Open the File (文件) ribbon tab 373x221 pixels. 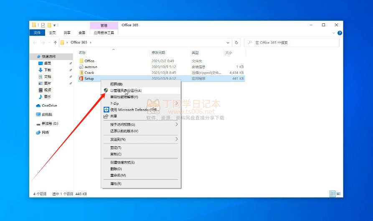click(x=37, y=33)
